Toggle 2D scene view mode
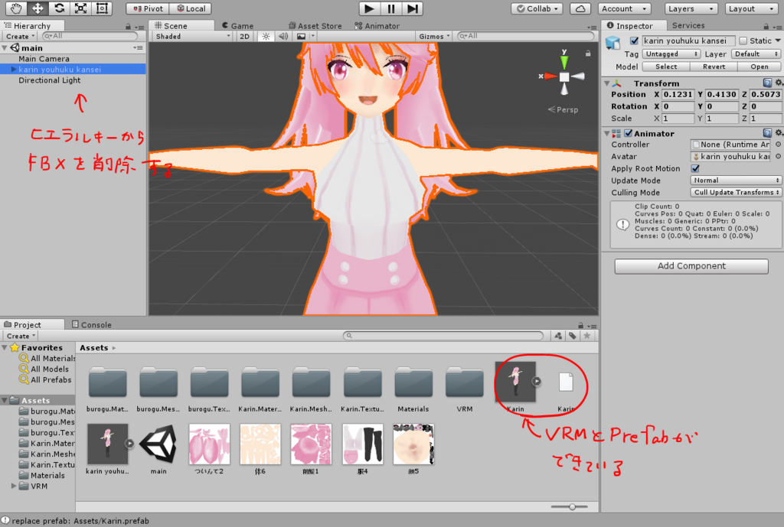784x527 pixels. pyautogui.click(x=244, y=36)
